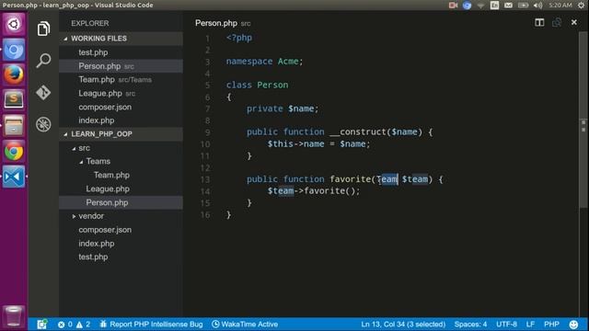Launch Firefox from the Ubuntu dock
The image size is (589, 331).
pos(14,74)
